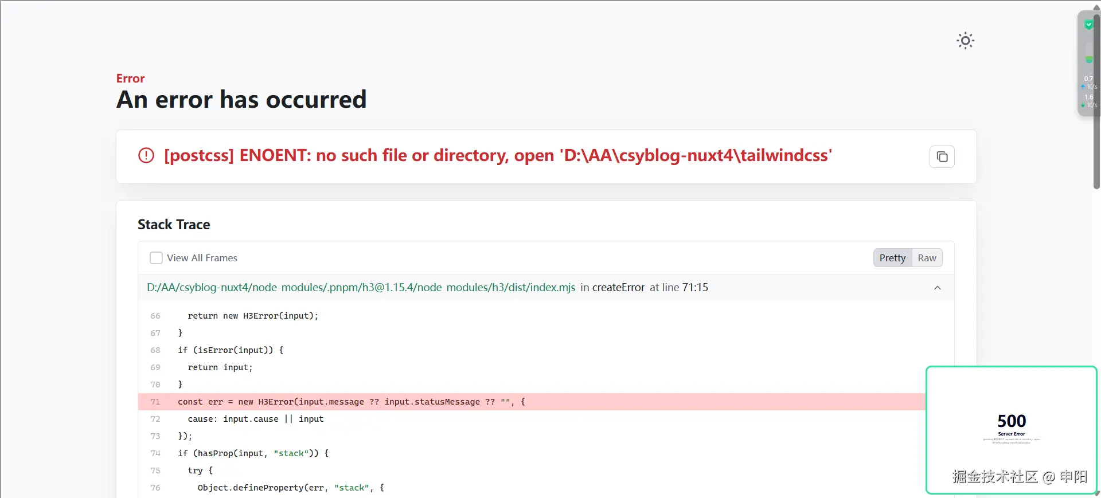Open the h3 index.mjs file path link
Image resolution: width=1101 pixels, height=498 pixels.
coord(361,288)
